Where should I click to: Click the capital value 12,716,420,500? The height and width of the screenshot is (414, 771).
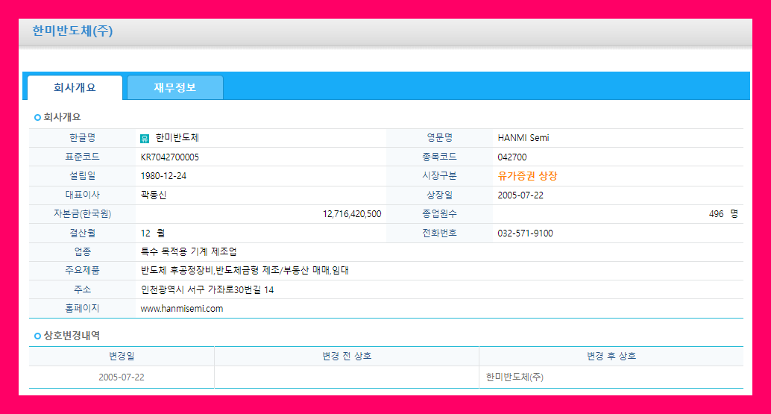[x=352, y=214]
